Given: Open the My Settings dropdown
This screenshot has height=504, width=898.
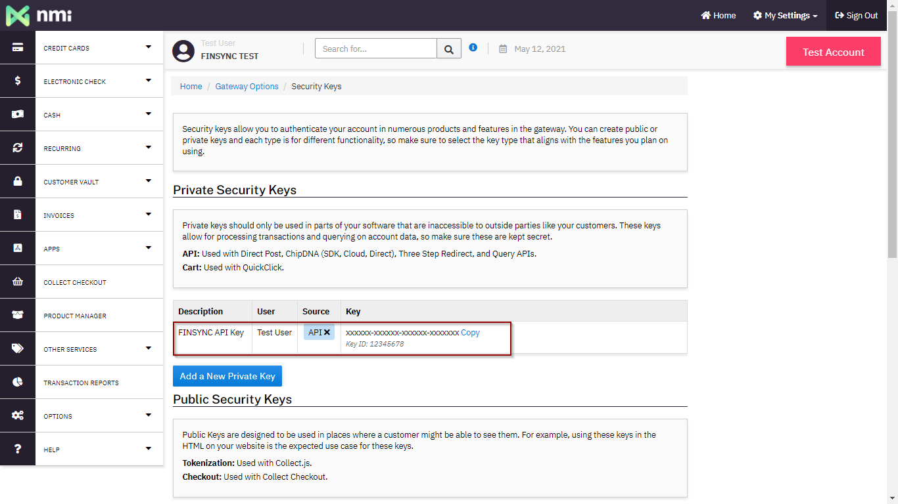Looking at the screenshot, I should pyautogui.click(x=785, y=15).
